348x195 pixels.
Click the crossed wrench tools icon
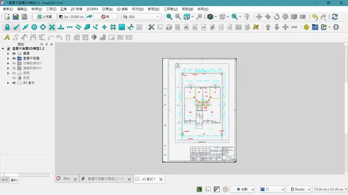point(151,27)
